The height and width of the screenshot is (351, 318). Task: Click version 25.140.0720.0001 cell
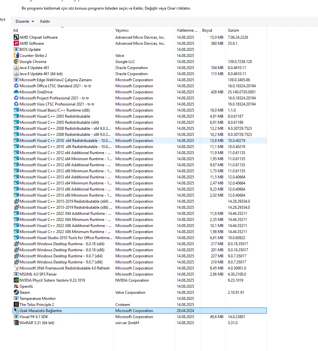(x=242, y=92)
